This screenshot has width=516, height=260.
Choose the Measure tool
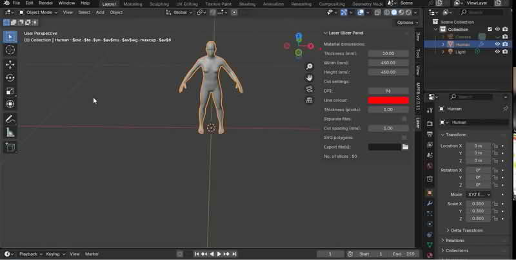10,133
